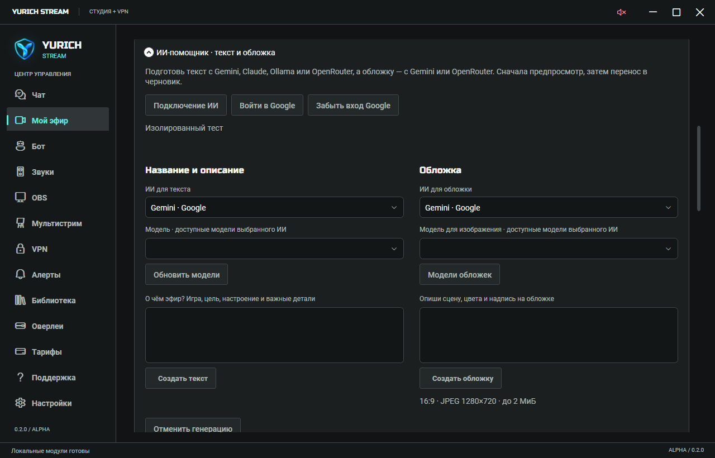This screenshot has width=715, height=458.
Task: Click the Звуки speaker icon
Action: point(21,172)
